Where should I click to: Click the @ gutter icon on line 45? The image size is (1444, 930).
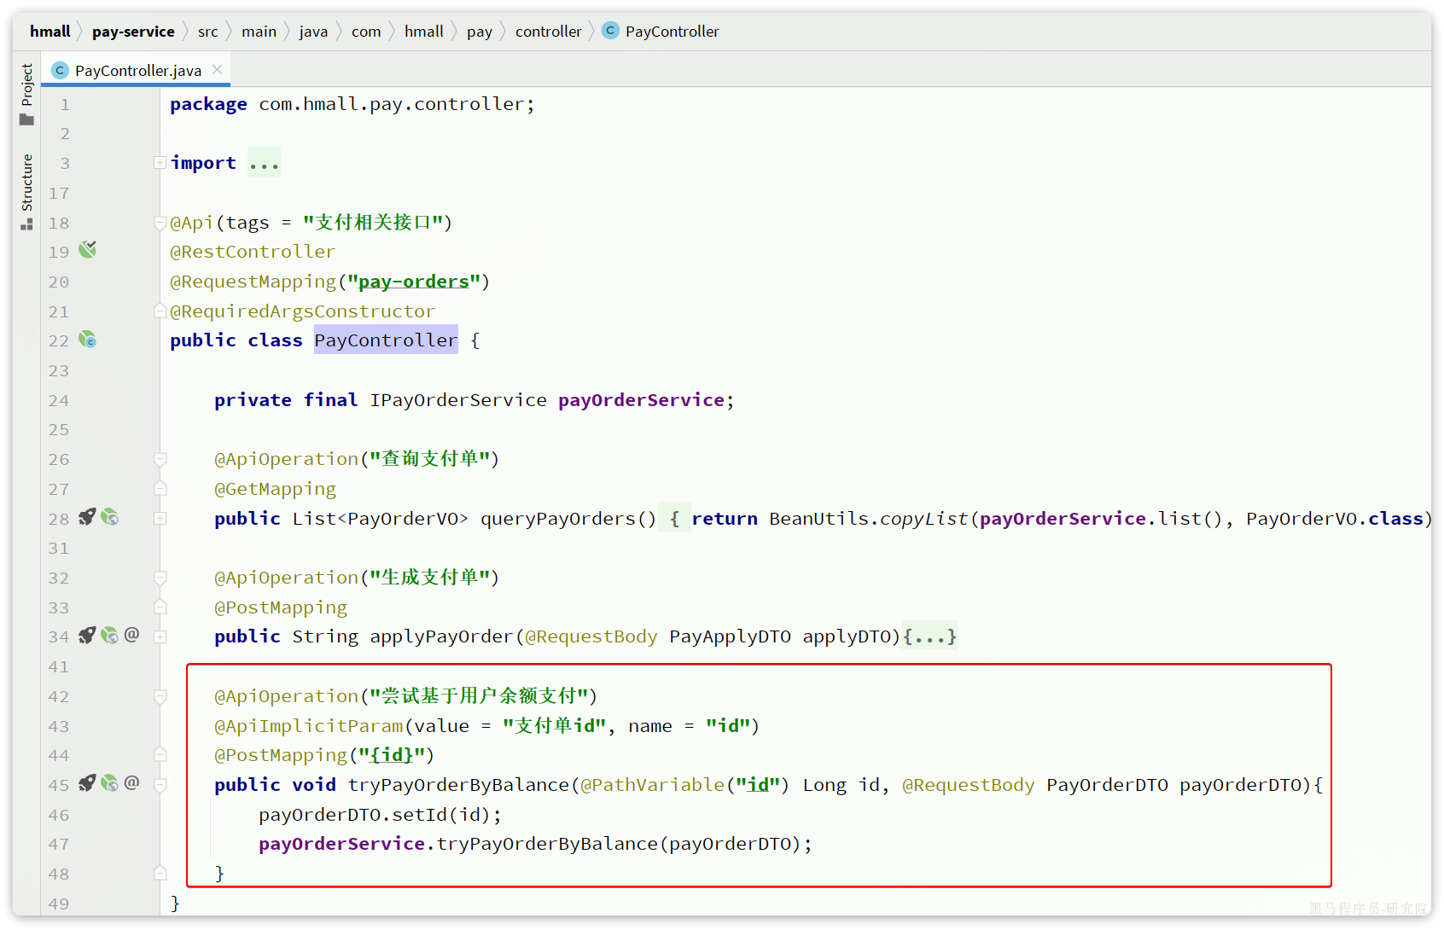click(x=131, y=782)
